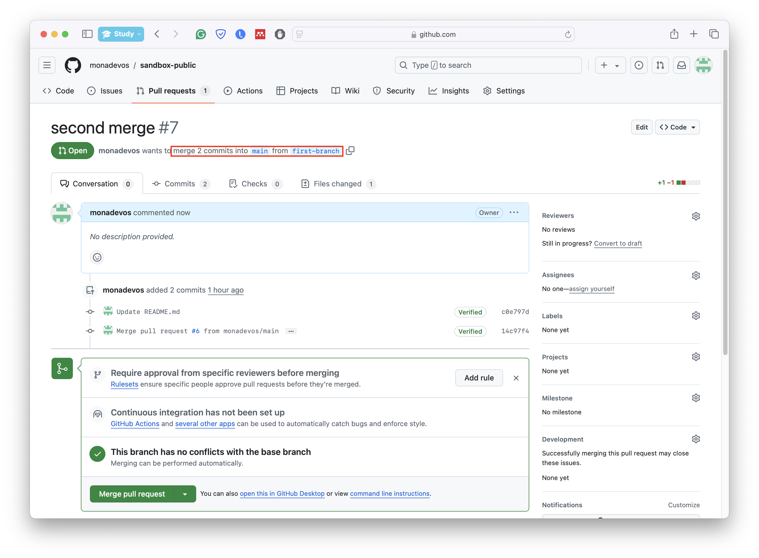This screenshot has width=759, height=558.
Task: Open the Development gear icon
Action: pos(696,439)
